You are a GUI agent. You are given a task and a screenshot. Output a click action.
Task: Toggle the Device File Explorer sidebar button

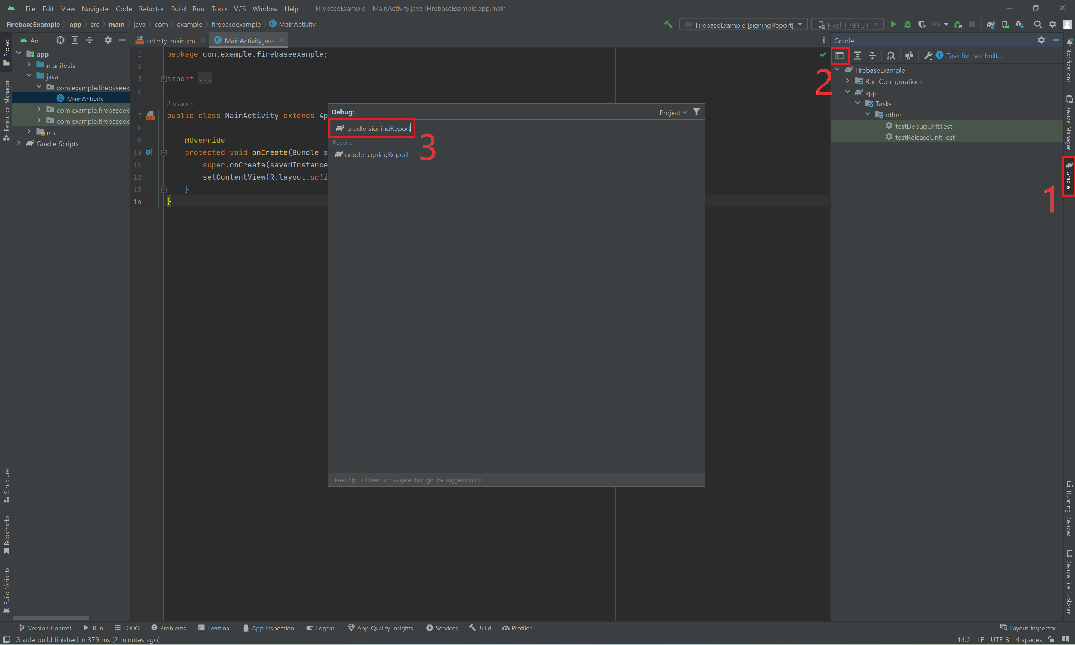click(1069, 582)
